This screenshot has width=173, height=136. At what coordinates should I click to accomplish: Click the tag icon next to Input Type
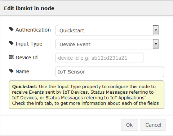tap(11, 43)
